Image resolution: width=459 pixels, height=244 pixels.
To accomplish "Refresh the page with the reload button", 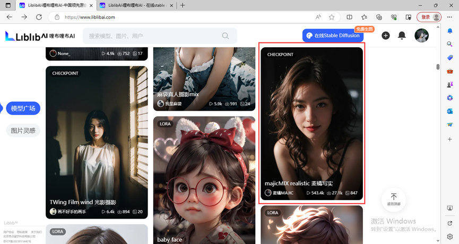I will [39, 17].
